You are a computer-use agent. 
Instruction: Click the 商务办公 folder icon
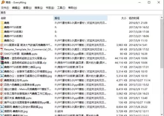[2, 40]
